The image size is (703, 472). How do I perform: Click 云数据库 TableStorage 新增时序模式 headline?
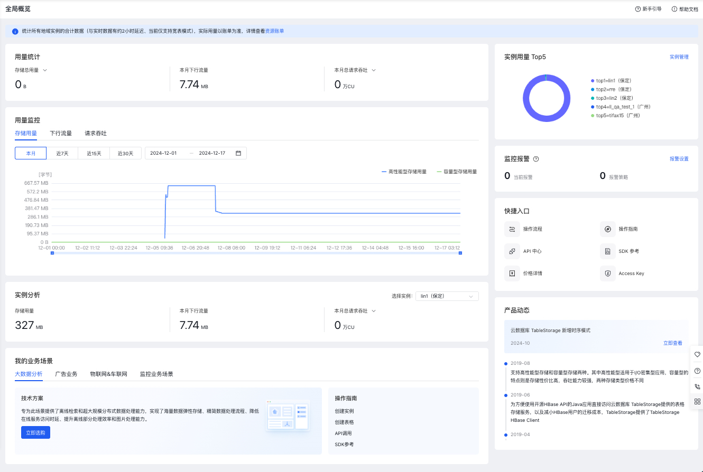[x=550, y=331]
